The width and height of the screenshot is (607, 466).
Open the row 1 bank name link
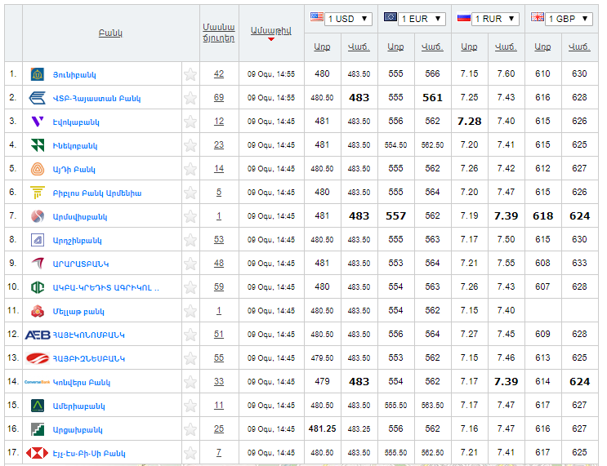point(74,74)
